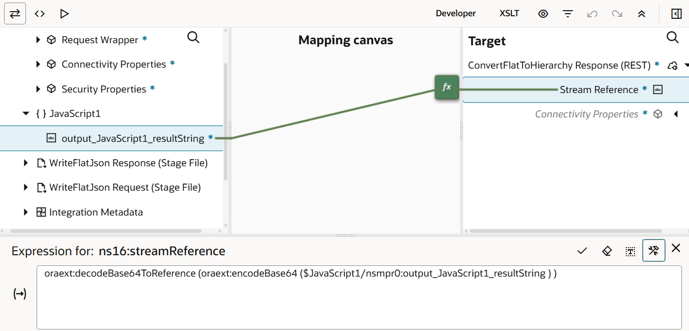The image size is (689, 331).
Task: Select the Stream Reference target element
Action: [598, 89]
